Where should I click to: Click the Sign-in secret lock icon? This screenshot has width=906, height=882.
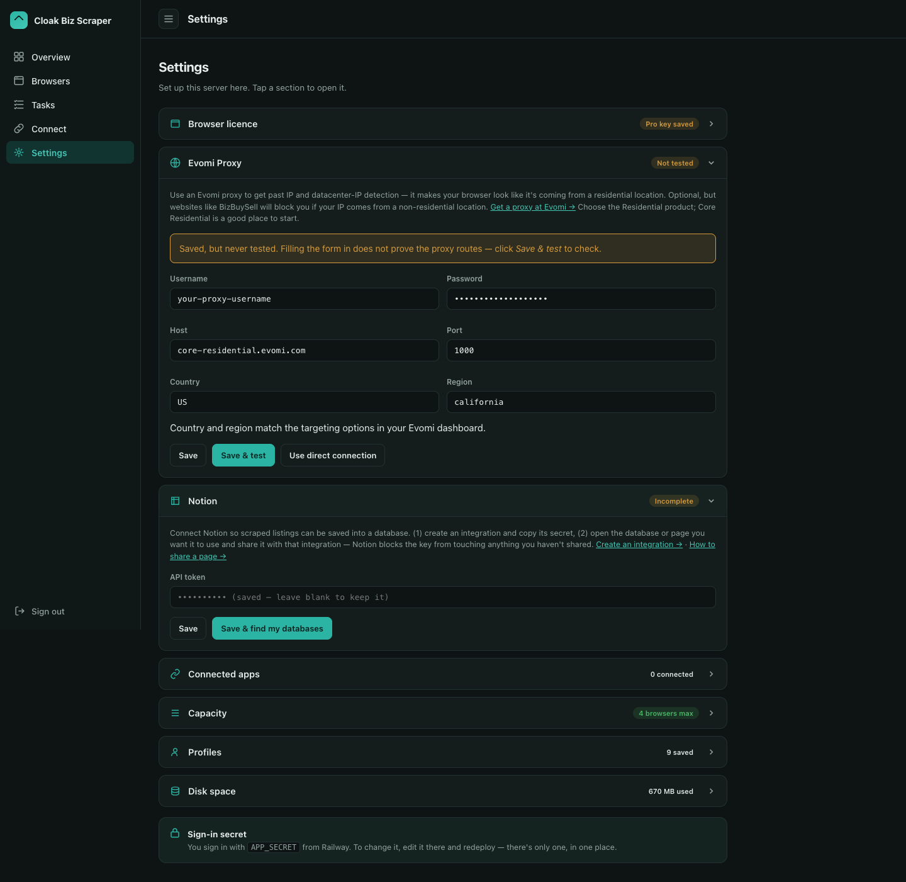175,833
